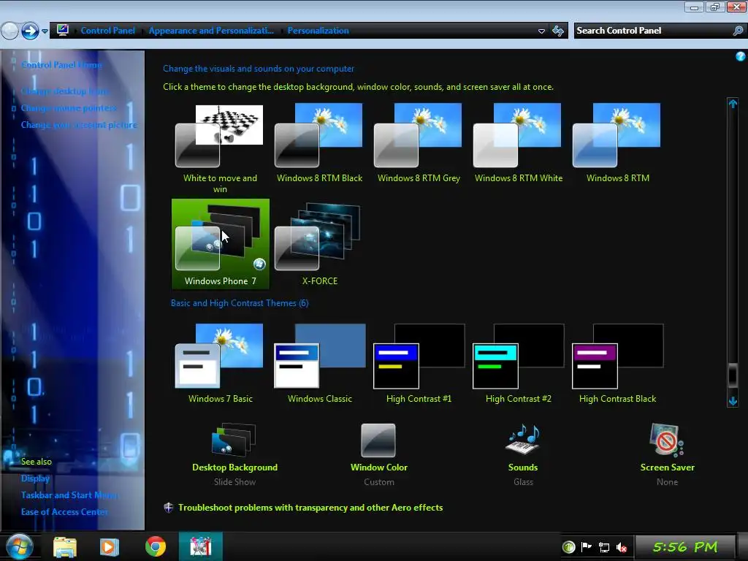Screen dimensions: 748x561
Task: Focus the Search Control Panel field
Action: [x=654, y=31]
